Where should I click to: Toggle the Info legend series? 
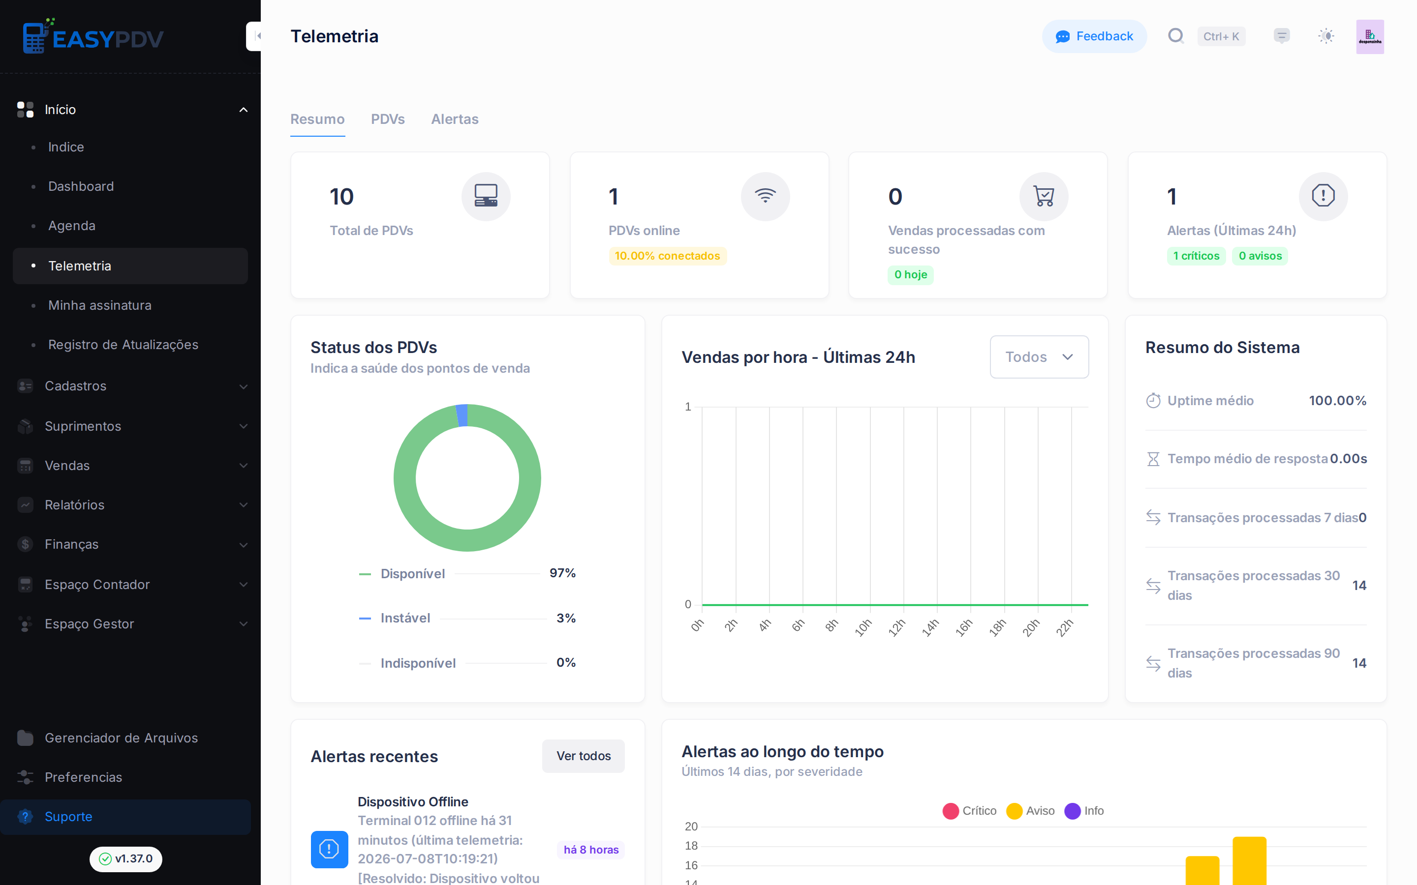tap(1084, 811)
